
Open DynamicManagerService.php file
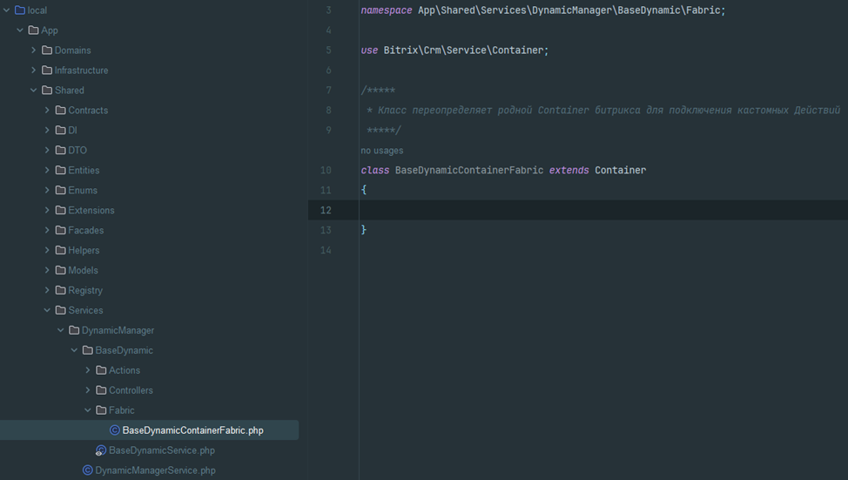[155, 470]
